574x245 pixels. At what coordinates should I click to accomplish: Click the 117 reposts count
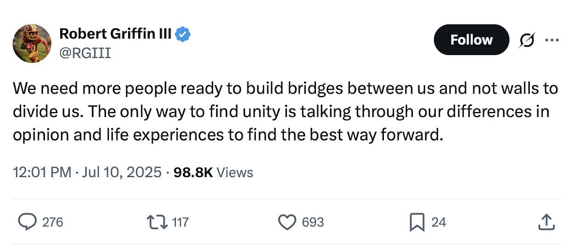[180, 222]
